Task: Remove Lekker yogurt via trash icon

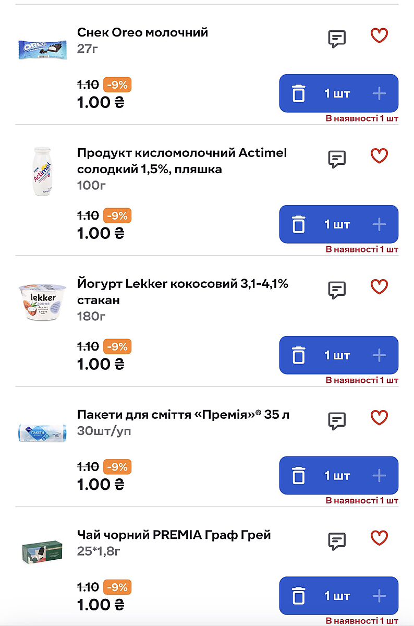Action: click(x=299, y=356)
